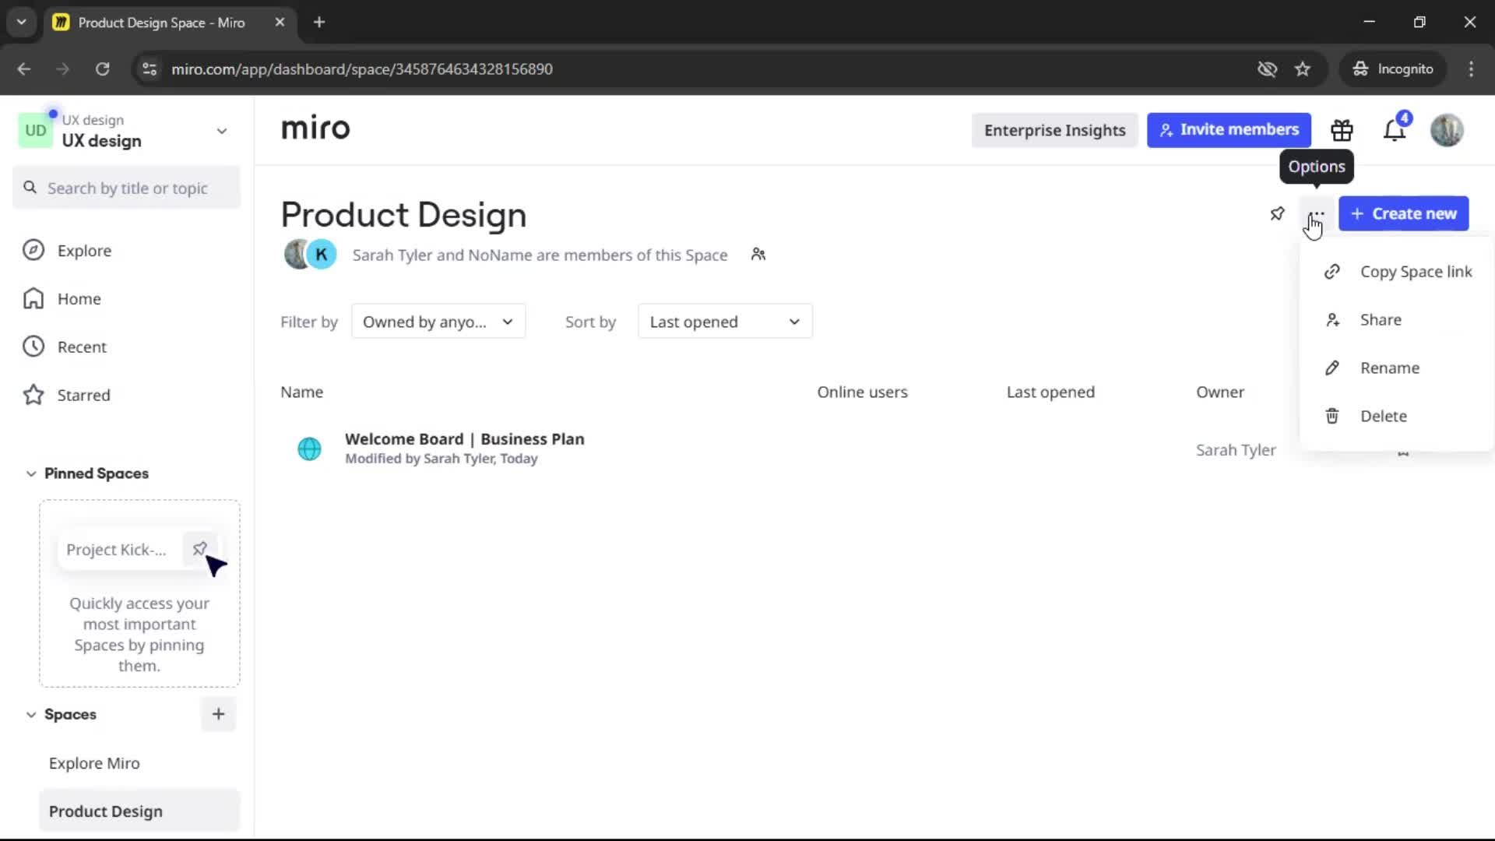The width and height of the screenshot is (1495, 841).
Task: Go to Explore Miro space
Action: click(x=94, y=763)
